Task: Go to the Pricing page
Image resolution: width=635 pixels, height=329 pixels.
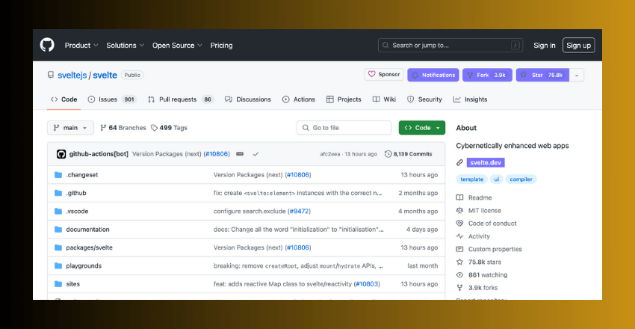Action: click(x=222, y=46)
